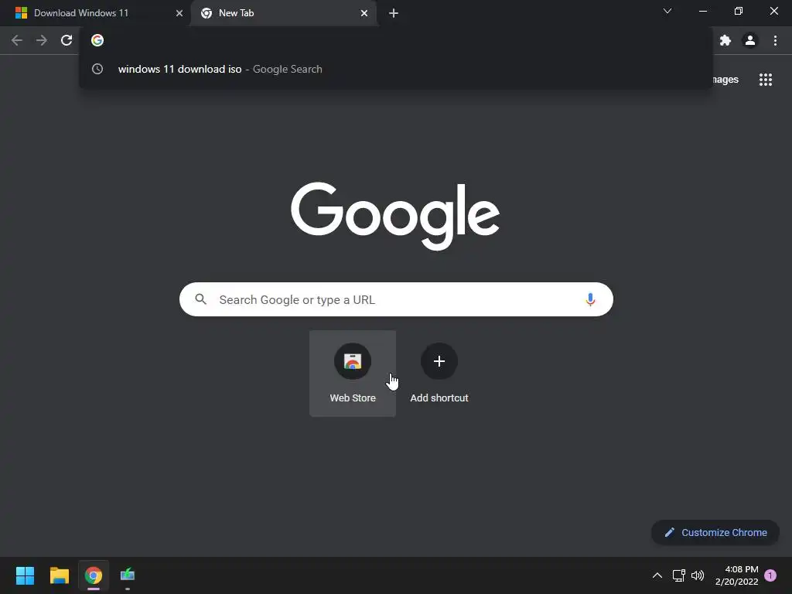
Task: Close the Download Windows 11 tab
Action: pos(179,13)
